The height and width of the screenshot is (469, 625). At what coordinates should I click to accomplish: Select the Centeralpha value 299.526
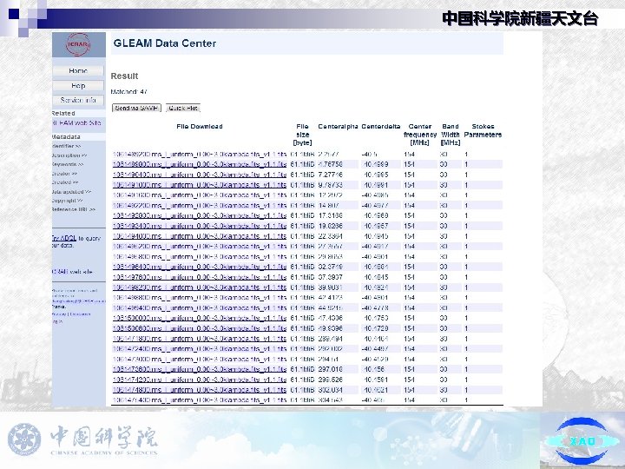[330, 380]
